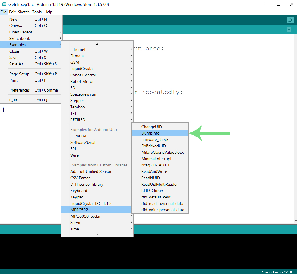Open Adafruit Unified Sensor examples
This screenshot has height=274, width=297.
(x=97, y=172)
